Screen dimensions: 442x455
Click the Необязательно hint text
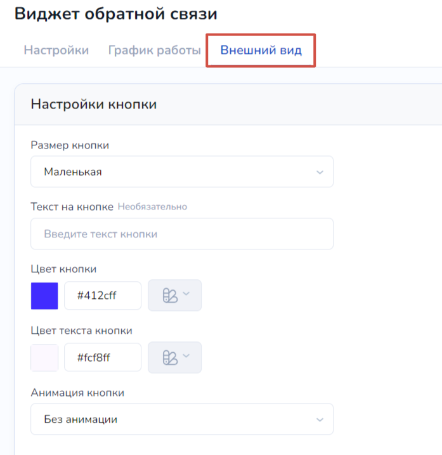click(x=152, y=207)
